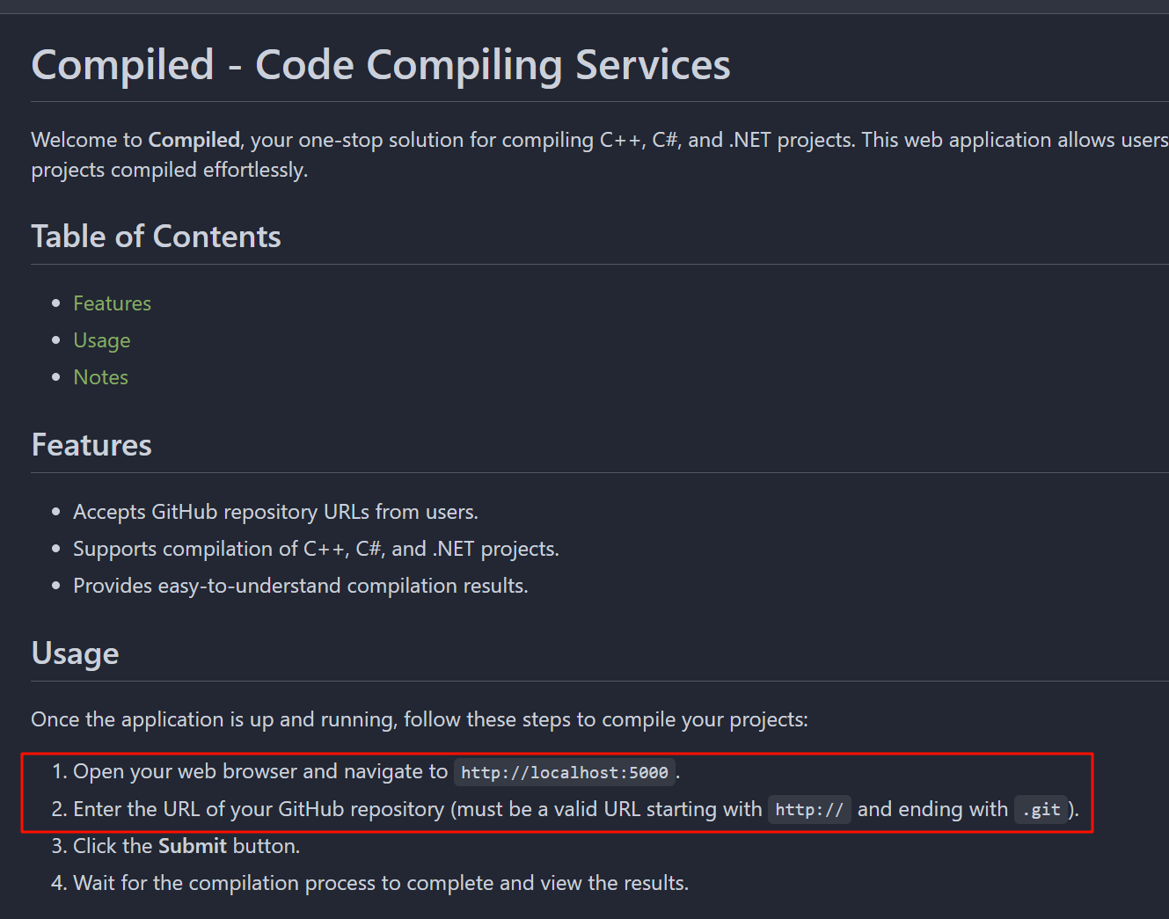Image resolution: width=1169 pixels, height=919 pixels.
Task: Click "Provides easy-to-understand compilation results" bullet
Action: pos(300,586)
